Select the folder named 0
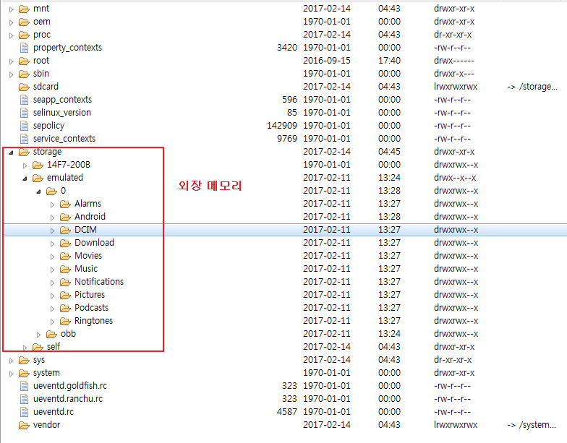Screen dimensions: 567x443 pyautogui.click(x=64, y=191)
